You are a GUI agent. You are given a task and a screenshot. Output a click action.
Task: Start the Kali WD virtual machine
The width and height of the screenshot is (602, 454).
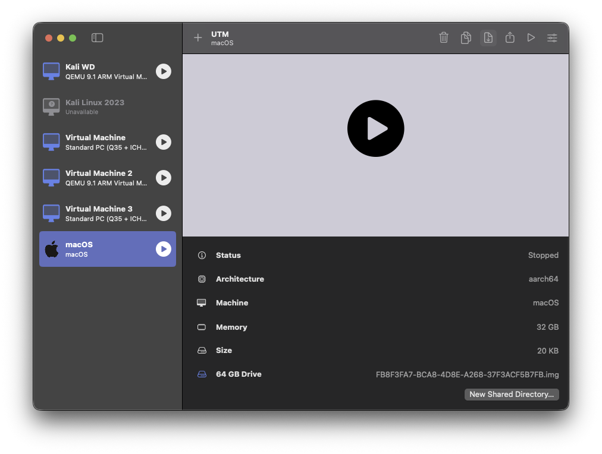[164, 71]
